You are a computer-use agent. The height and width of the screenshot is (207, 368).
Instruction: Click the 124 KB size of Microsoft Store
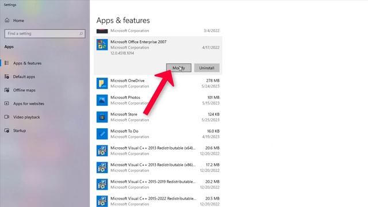(213, 114)
